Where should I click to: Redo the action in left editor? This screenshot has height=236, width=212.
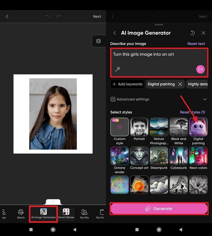point(58,16)
